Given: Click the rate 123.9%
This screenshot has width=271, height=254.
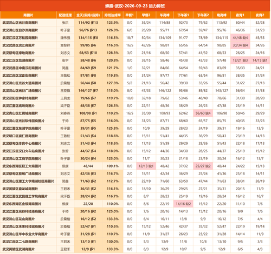Looking at the screenshot, I should (113, 23).
